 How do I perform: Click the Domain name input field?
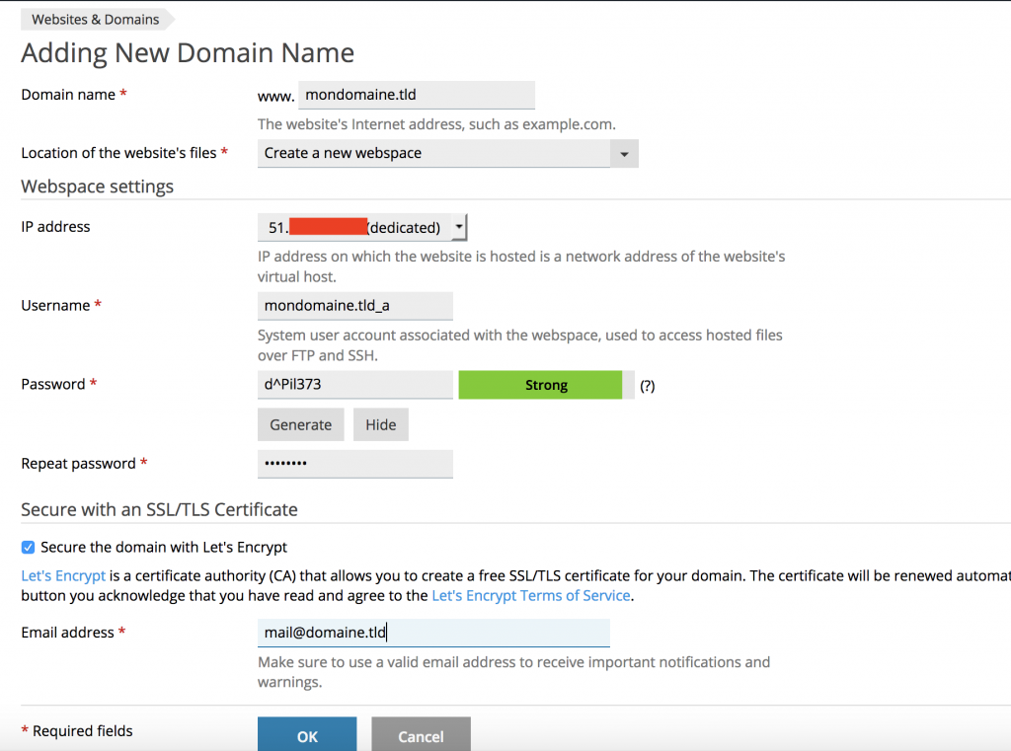coord(416,96)
